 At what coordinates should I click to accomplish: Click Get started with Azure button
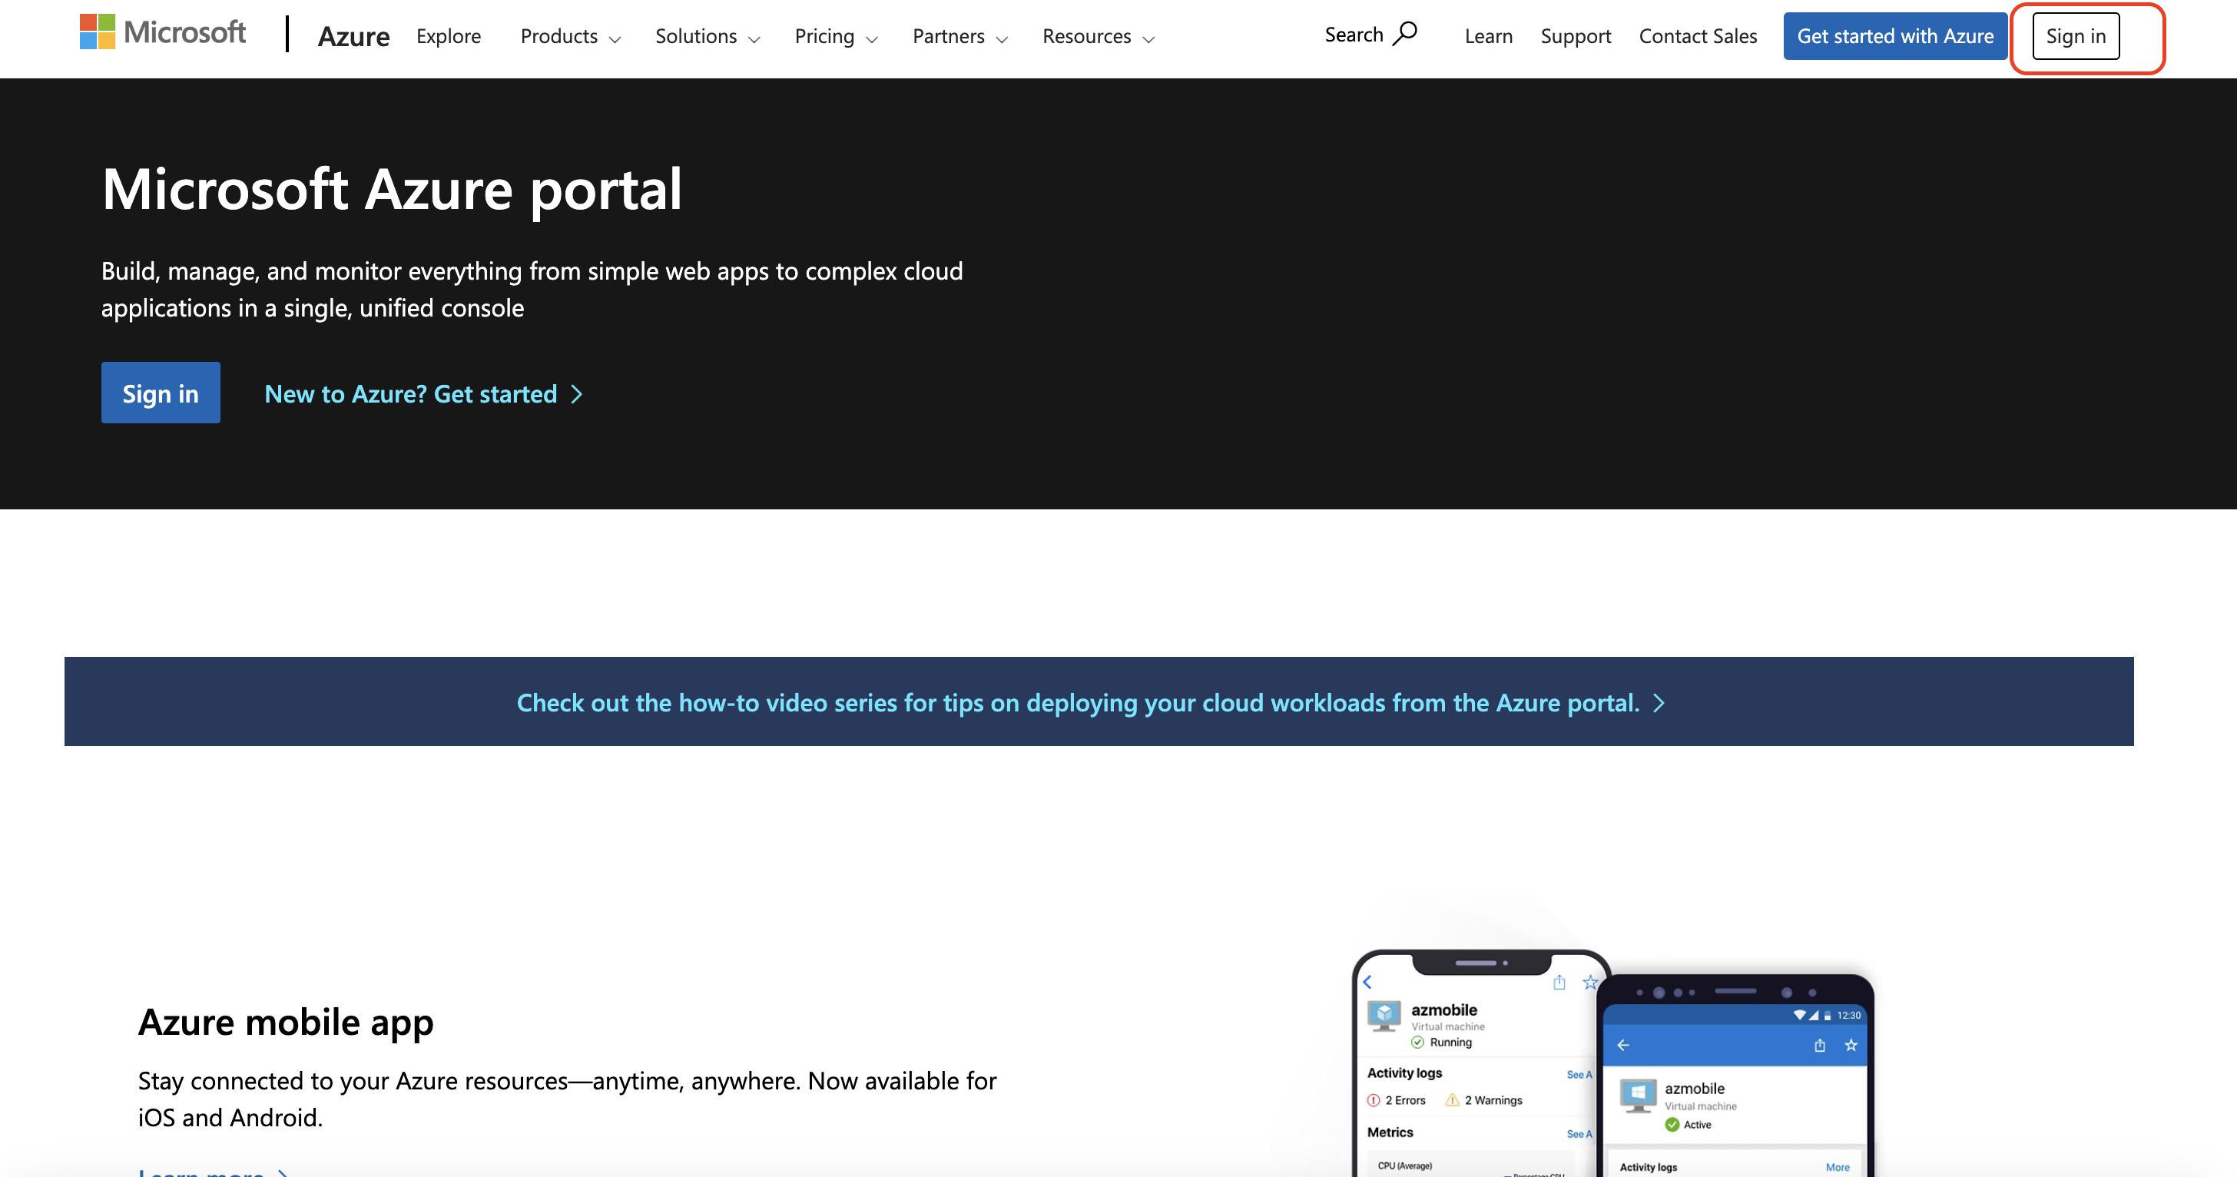[1895, 36]
